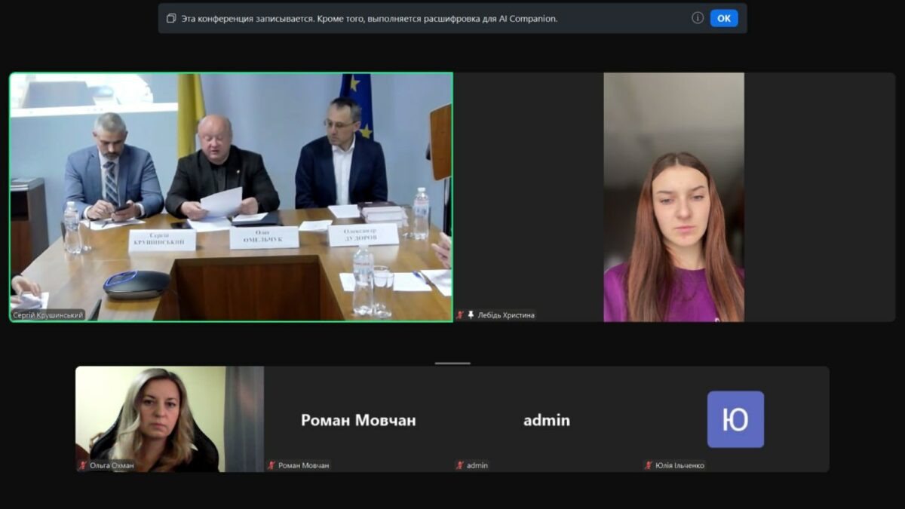Click the Лебідь Христина name label
Image resolution: width=905 pixels, height=509 pixels.
(x=506, y=315)
